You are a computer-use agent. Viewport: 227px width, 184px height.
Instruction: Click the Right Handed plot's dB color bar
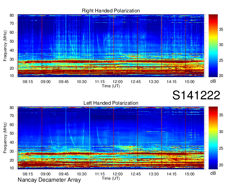click(213, 46)
